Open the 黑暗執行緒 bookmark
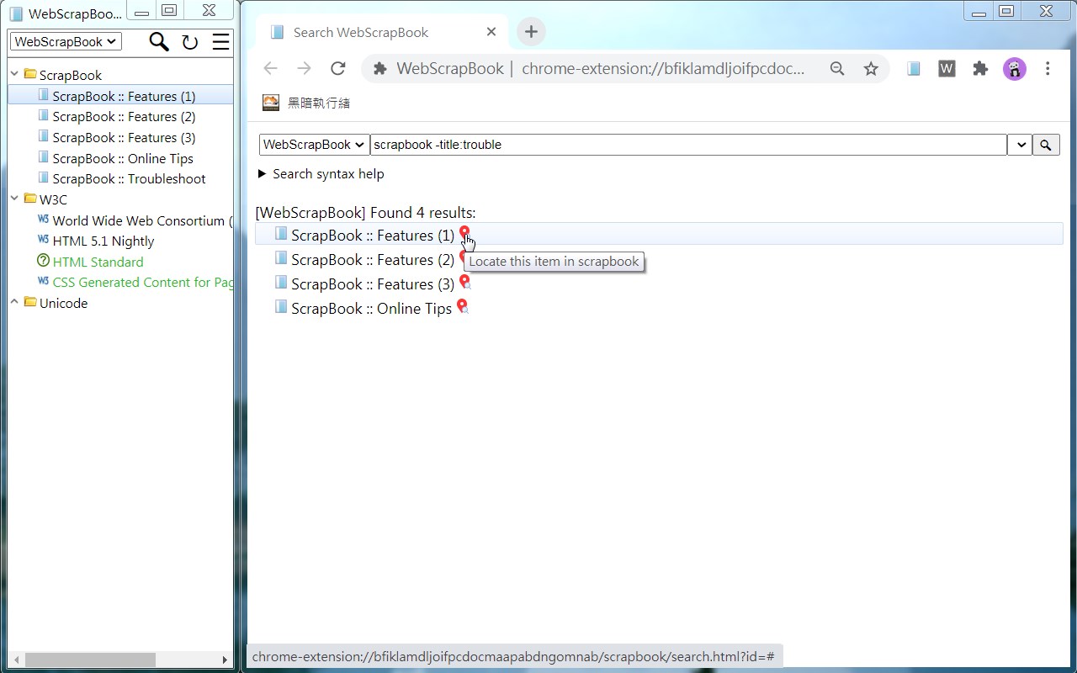Viewport: 1077px width, 673px height. point(306,103)
